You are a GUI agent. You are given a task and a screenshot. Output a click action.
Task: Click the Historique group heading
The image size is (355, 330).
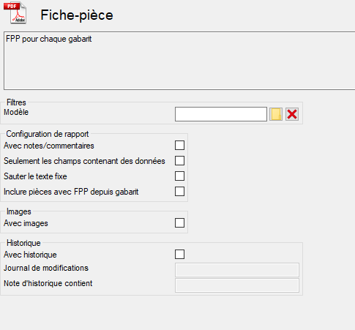point(23,243)
